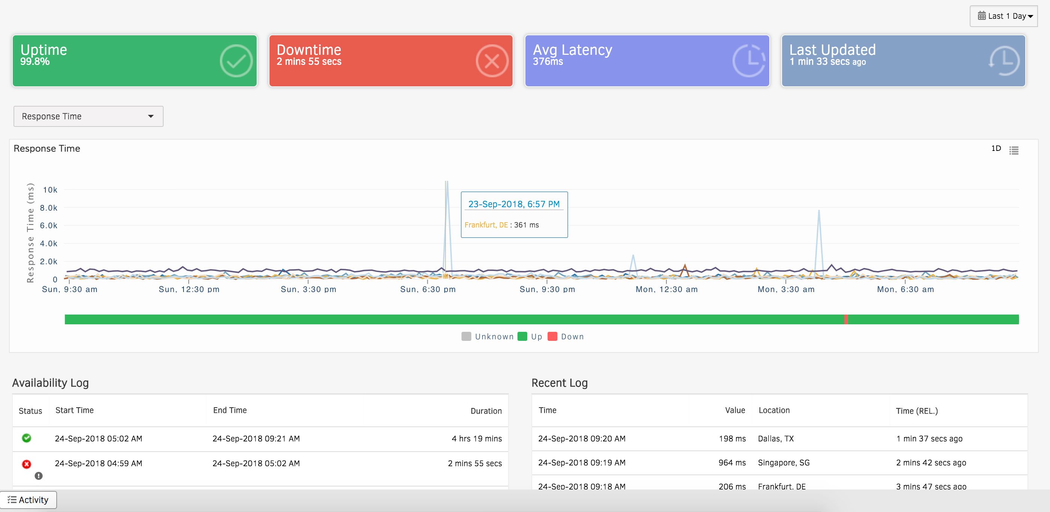Screen dimensions: 1050x512
Task: Open the Response Time metric dropdown
Action: pyautogui.click(x=88, y=116)
